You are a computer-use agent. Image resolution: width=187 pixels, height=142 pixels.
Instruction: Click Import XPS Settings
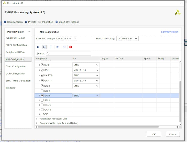pyautogui.click(x=67, y=22)
